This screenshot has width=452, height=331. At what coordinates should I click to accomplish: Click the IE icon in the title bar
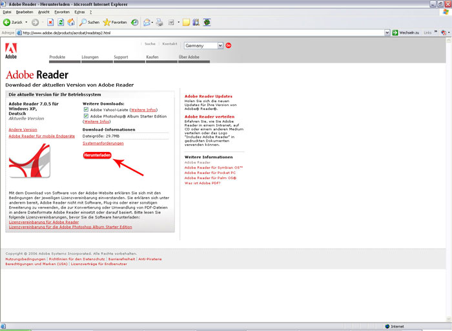(3, 4)
